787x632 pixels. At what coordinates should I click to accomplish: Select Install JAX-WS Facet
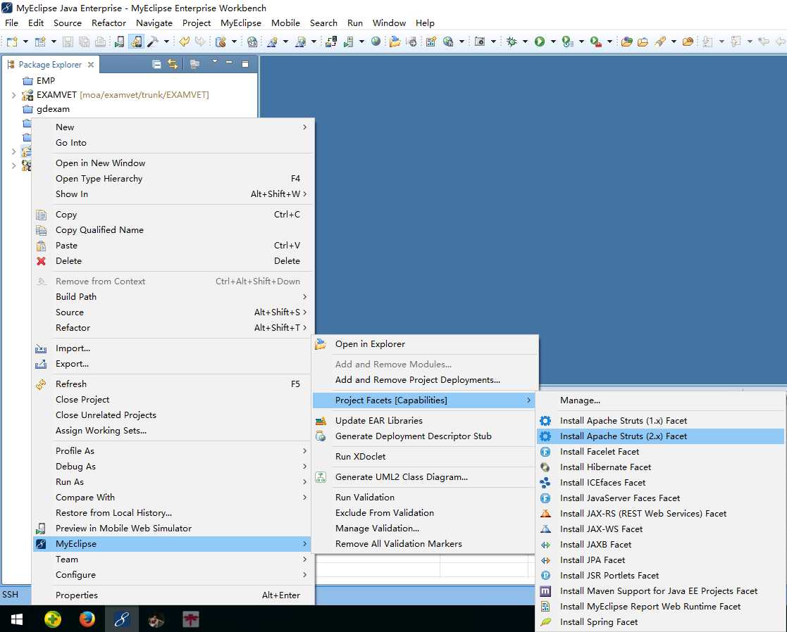(x=660, y=529)
